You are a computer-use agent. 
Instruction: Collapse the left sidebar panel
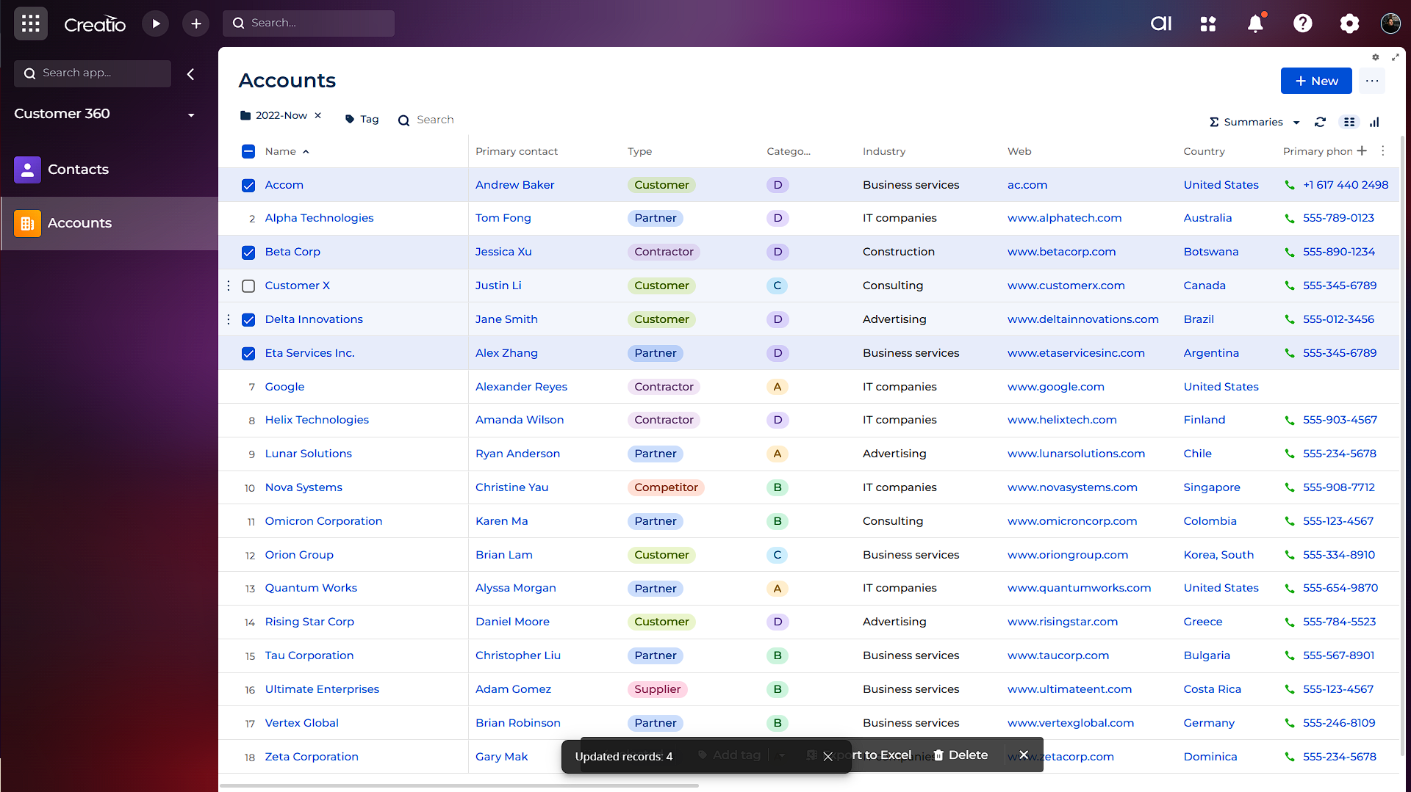click(x=190, y=74)
